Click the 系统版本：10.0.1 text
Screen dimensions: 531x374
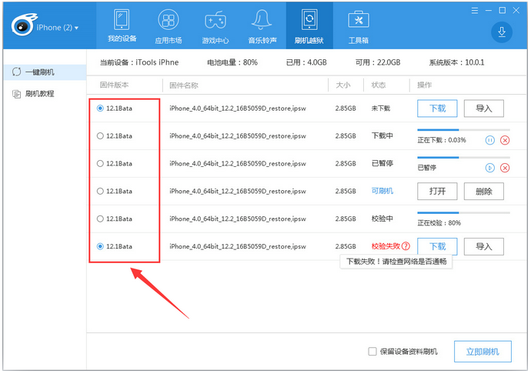tap(456, 62)
